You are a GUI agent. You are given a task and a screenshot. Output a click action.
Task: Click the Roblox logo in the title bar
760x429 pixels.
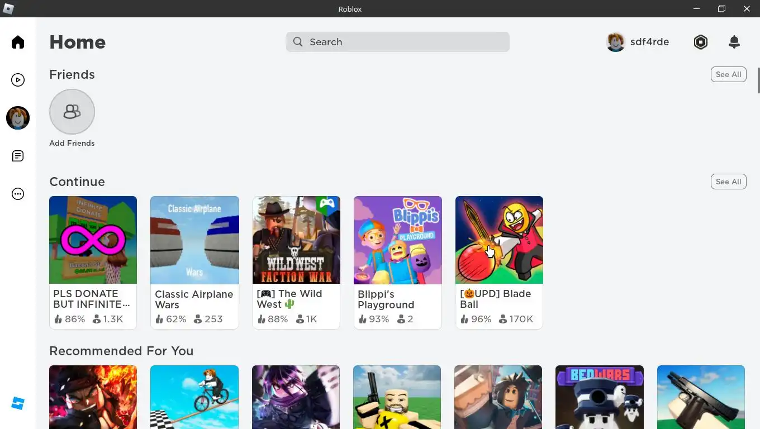(8, 8)
